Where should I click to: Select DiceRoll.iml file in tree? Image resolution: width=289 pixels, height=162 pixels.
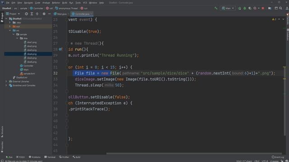coord(20,77)
